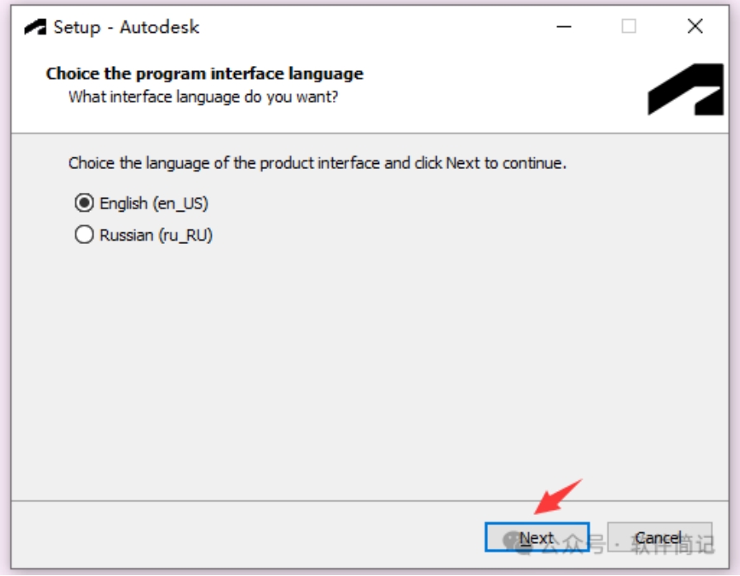Choose the Russian (ru_RU) radio button
The height and width of the screenshot is (576, 740).
point(84,236)
